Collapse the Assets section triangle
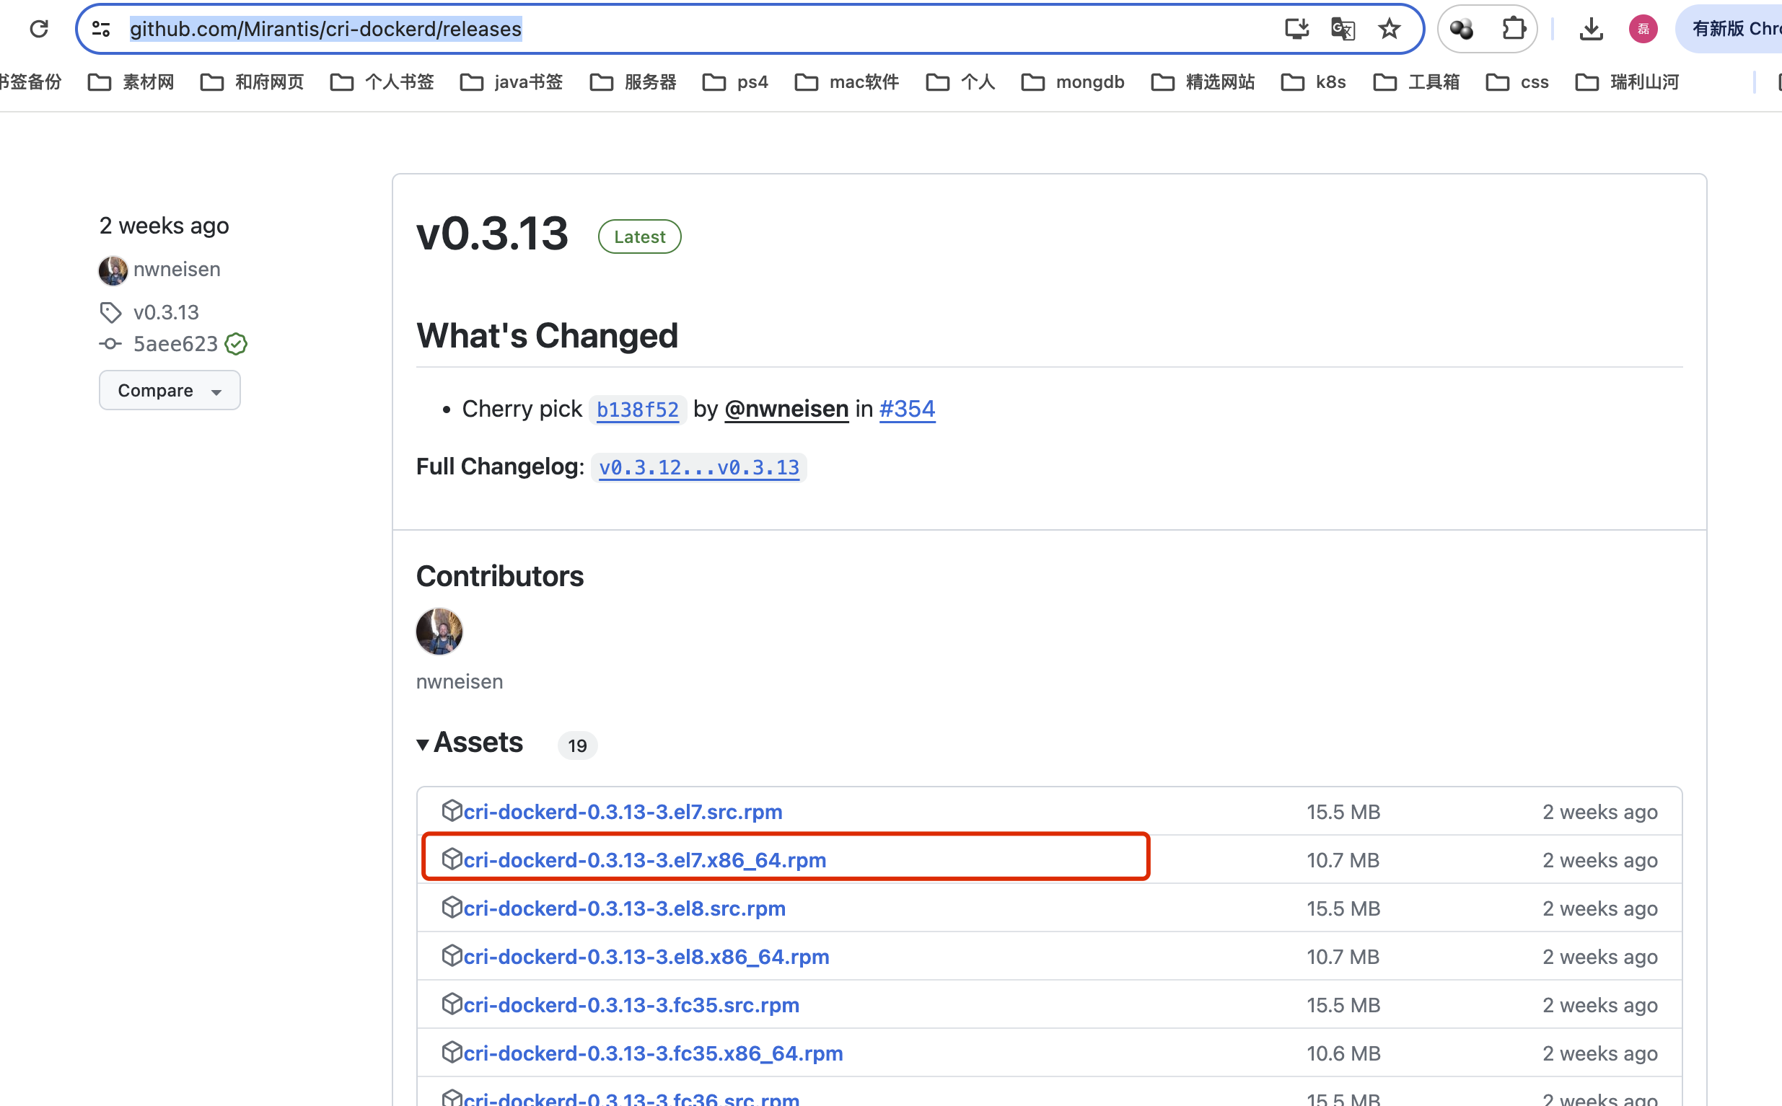 click(422, 745)
